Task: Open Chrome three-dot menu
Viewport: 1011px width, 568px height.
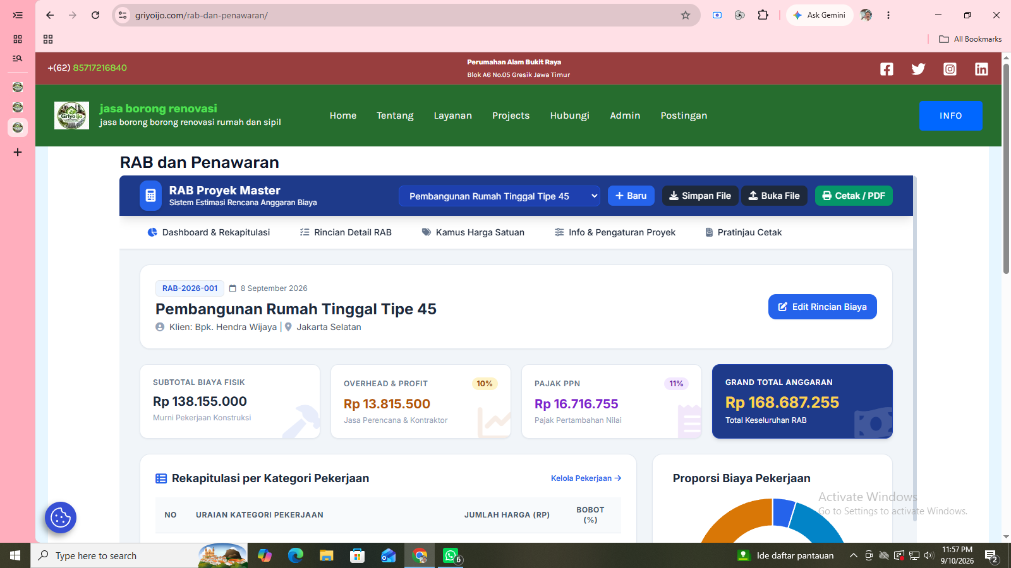Action: [x=888, y=15]
